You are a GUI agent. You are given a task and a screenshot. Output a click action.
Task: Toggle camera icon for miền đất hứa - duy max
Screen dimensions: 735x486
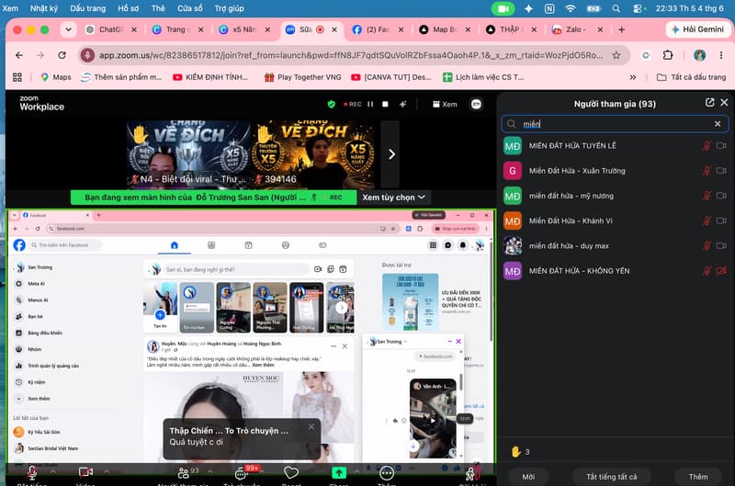point(721,245)
